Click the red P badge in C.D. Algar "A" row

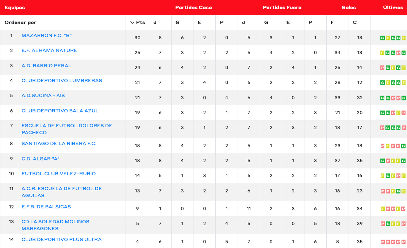click(x=388, y=161)
